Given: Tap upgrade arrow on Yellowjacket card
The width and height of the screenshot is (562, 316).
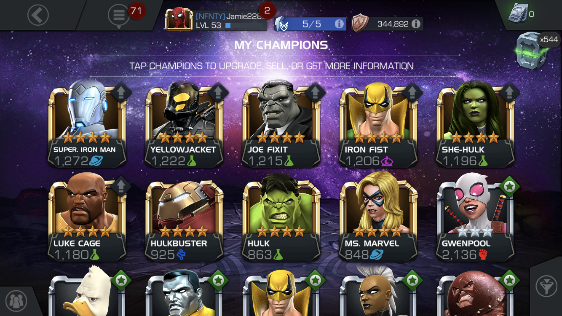Looking at the screenshot, I should pos(218,92).
